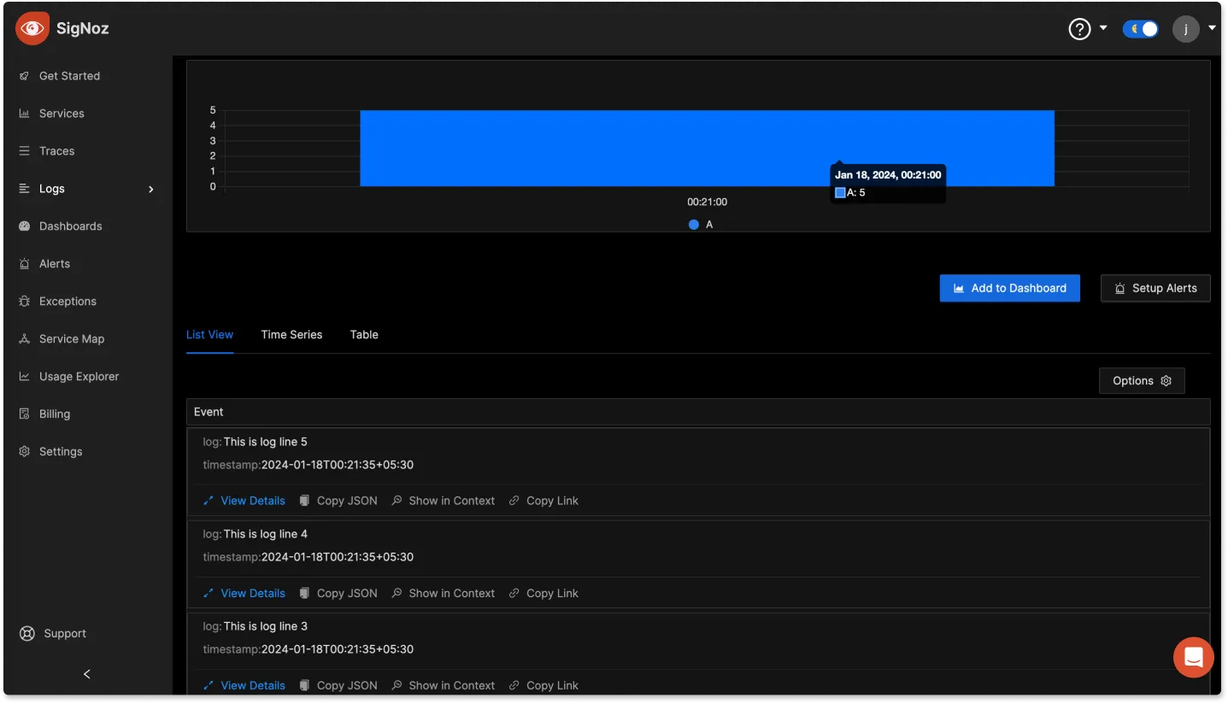Copy link of log line 5

point(543,501)
